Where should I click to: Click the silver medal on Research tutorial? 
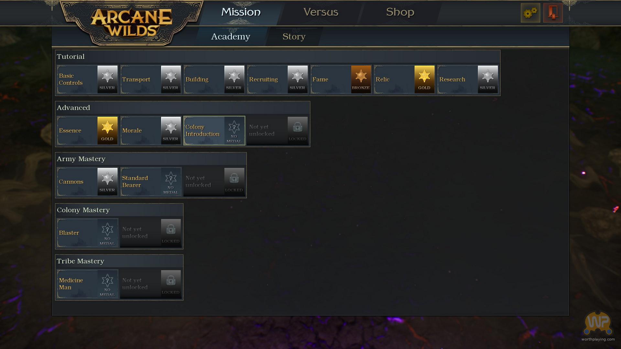click(488, 79)
